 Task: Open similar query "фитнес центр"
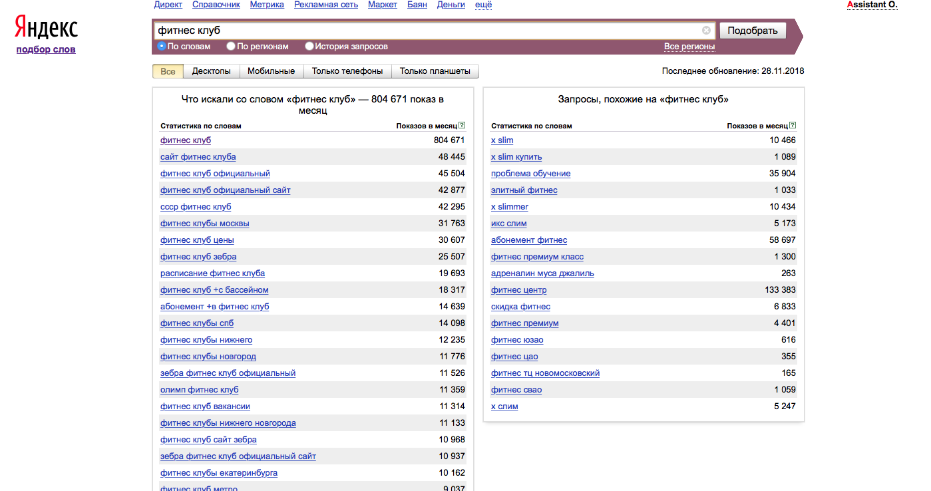click(518, 290)
